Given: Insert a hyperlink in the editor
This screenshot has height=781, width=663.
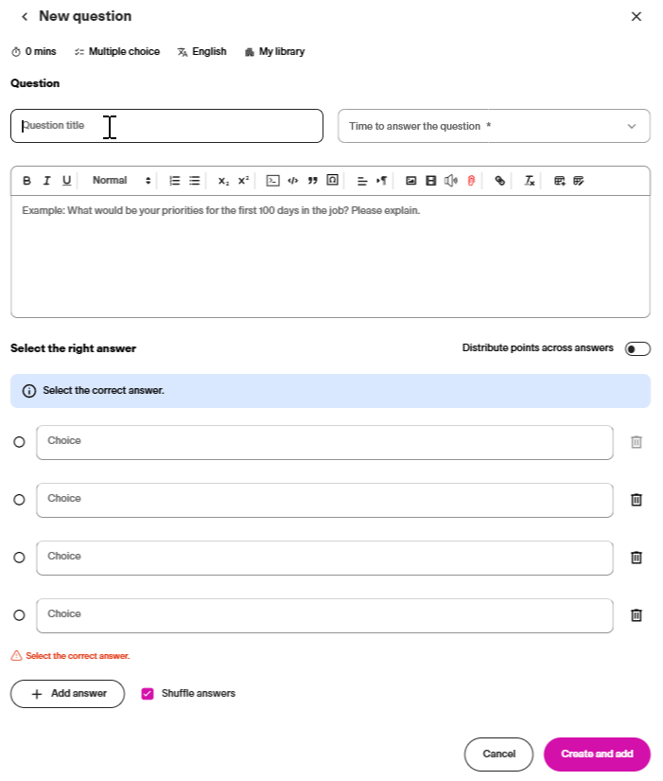Looking at the screenshot, I should point(500,181).
